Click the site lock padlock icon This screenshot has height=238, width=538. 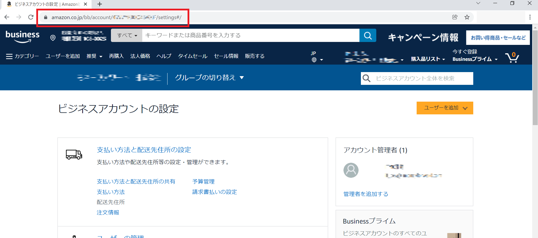46,17
